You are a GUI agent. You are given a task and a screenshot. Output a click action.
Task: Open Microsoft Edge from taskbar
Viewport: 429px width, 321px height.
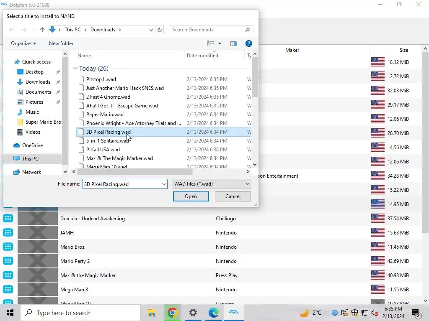coord(213,313)
